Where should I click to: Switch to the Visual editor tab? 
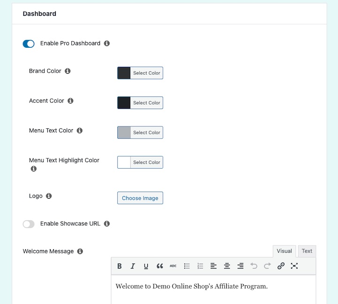284,251
